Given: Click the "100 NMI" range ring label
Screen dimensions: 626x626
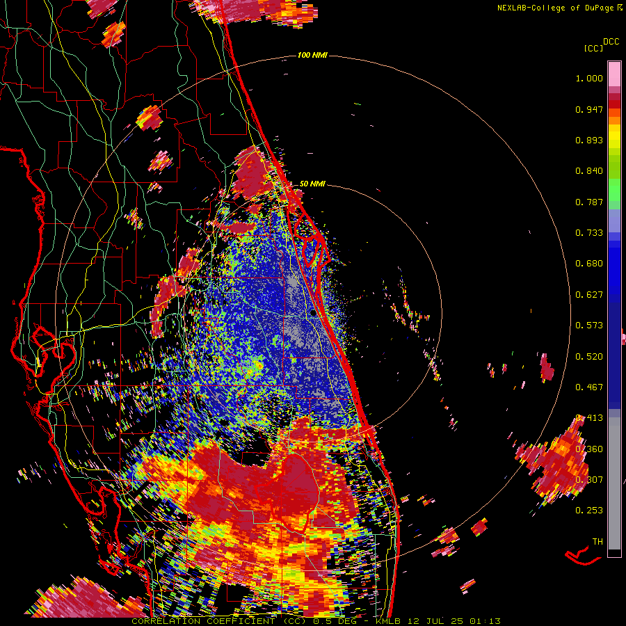Looking at the screenshot, I should [312, 55].
